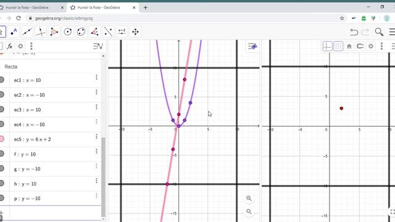Viewport: 395px width, 222px height.
Task: Zoom in on the left graphics view
Action: pyautogui.click(x=249, y=199)
